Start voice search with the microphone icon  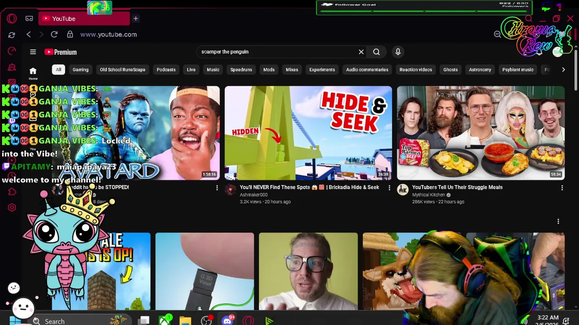pos(398,52)
